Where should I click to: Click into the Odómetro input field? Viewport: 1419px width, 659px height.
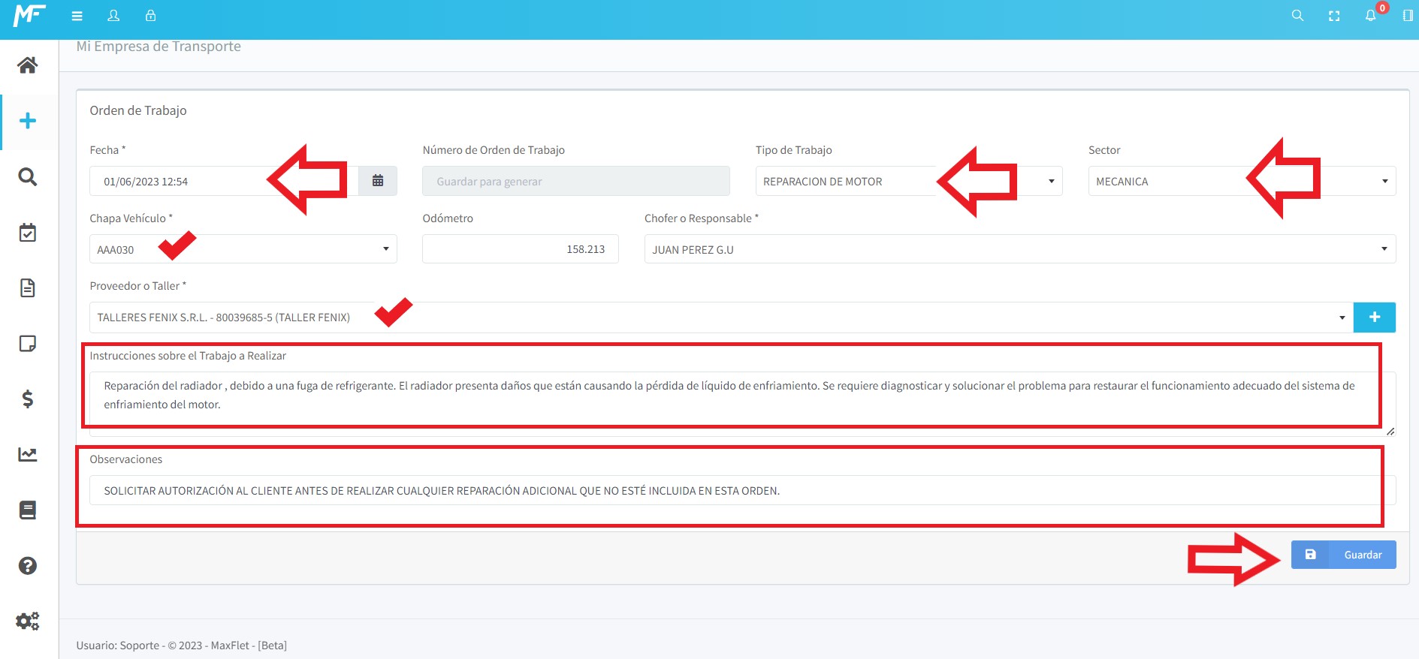(520, 249)
